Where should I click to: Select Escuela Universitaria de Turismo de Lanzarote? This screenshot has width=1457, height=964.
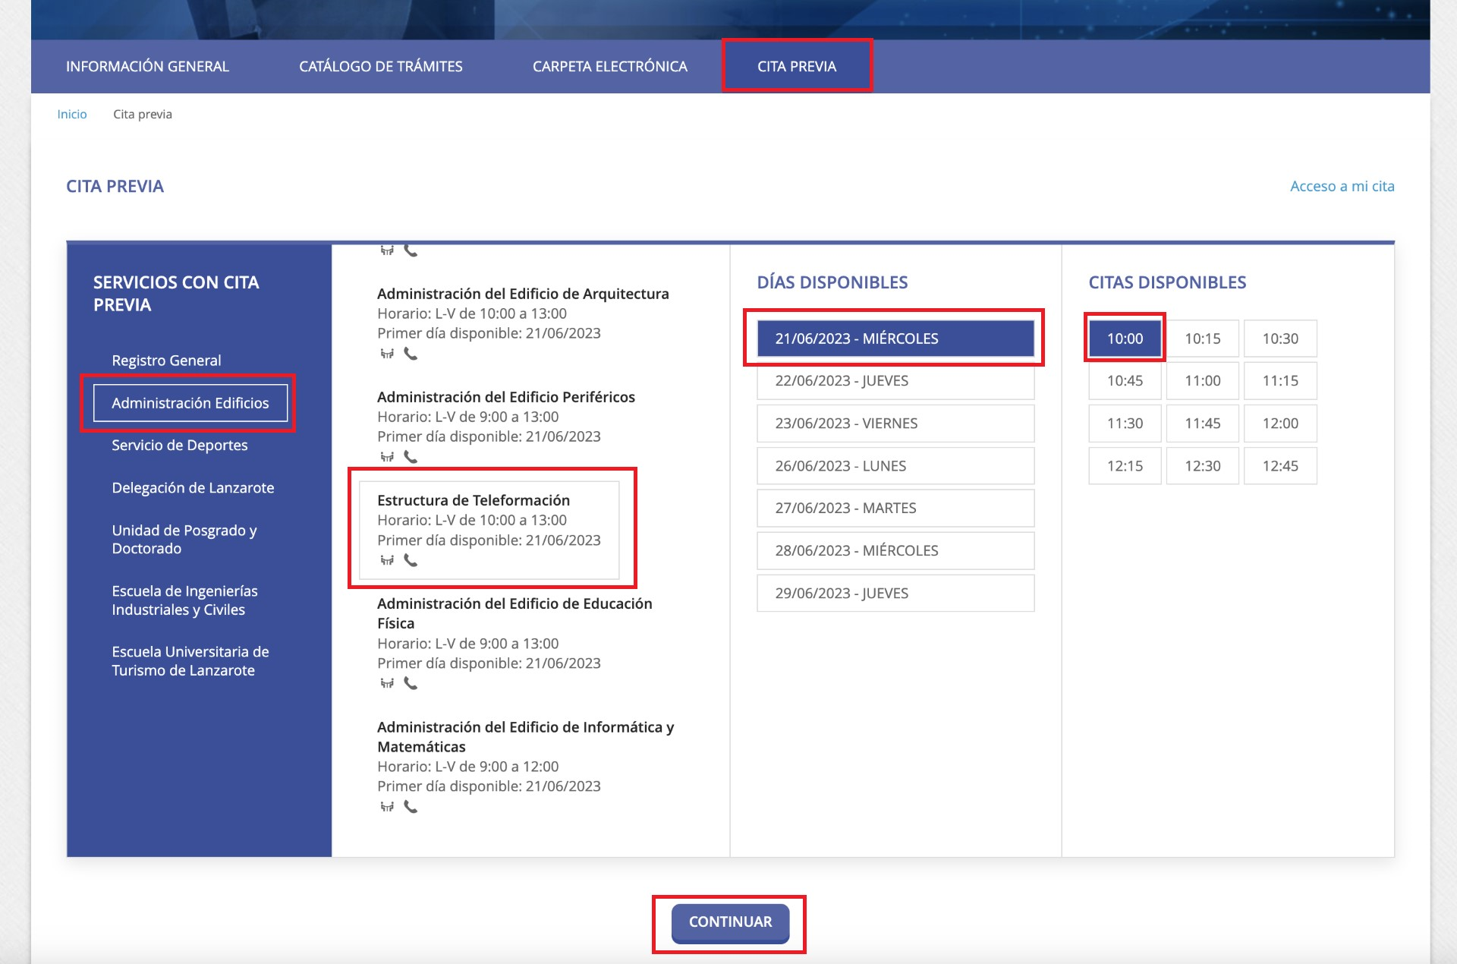click(x=190, y=661)
